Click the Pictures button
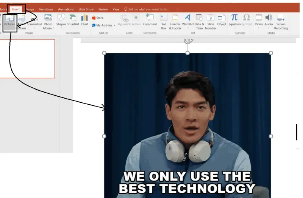This screenshot has height=198, width=303. tap(10, 22)
